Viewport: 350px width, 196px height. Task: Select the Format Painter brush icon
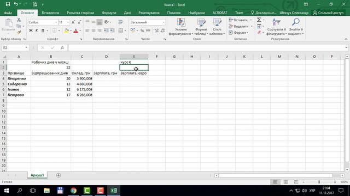pyautogui.click(x=19, y=33)
